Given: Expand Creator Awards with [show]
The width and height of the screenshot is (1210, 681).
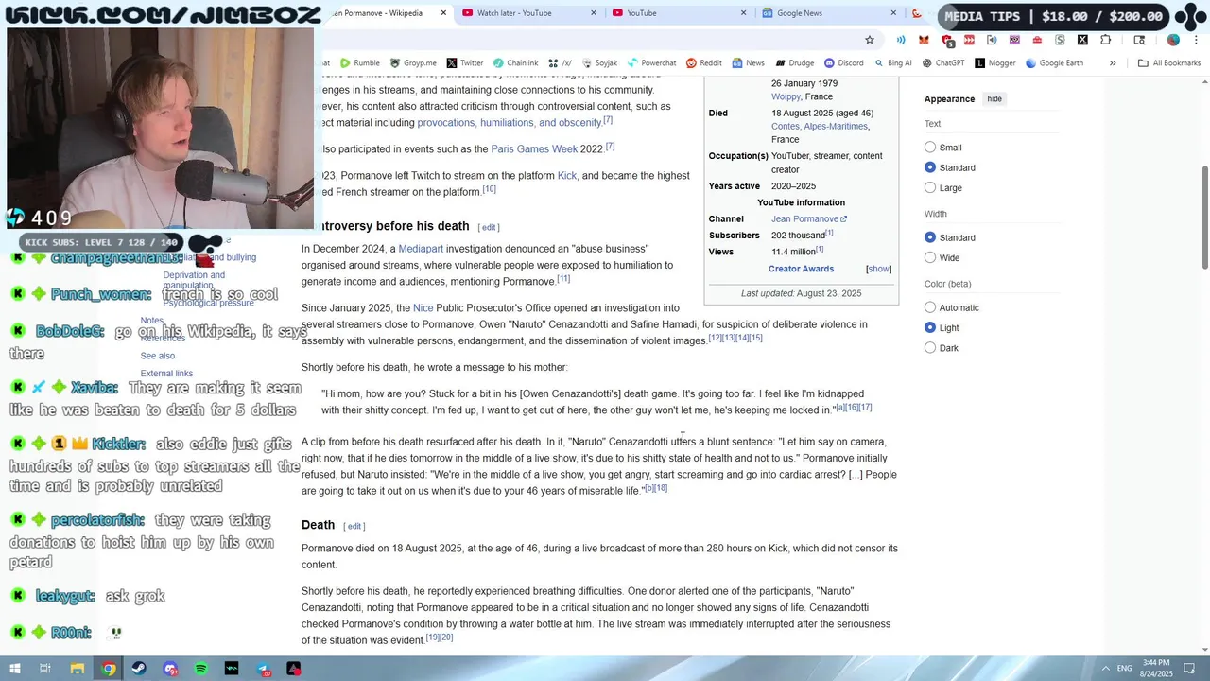Looking at the screenshot, I should click(x=878, y=269).
